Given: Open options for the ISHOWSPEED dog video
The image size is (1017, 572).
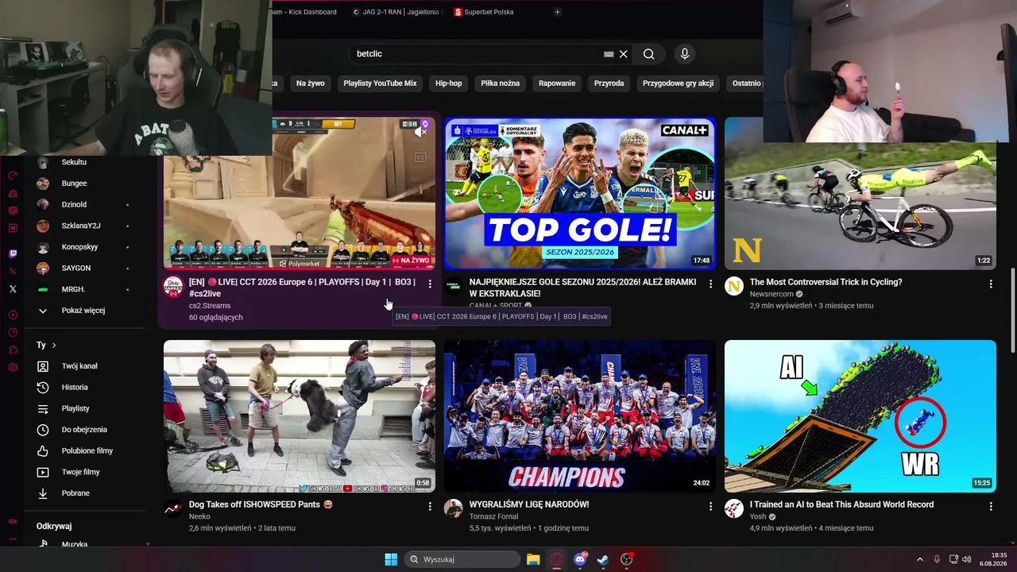Looking at the screenshot, I should (x=430, y=506).
